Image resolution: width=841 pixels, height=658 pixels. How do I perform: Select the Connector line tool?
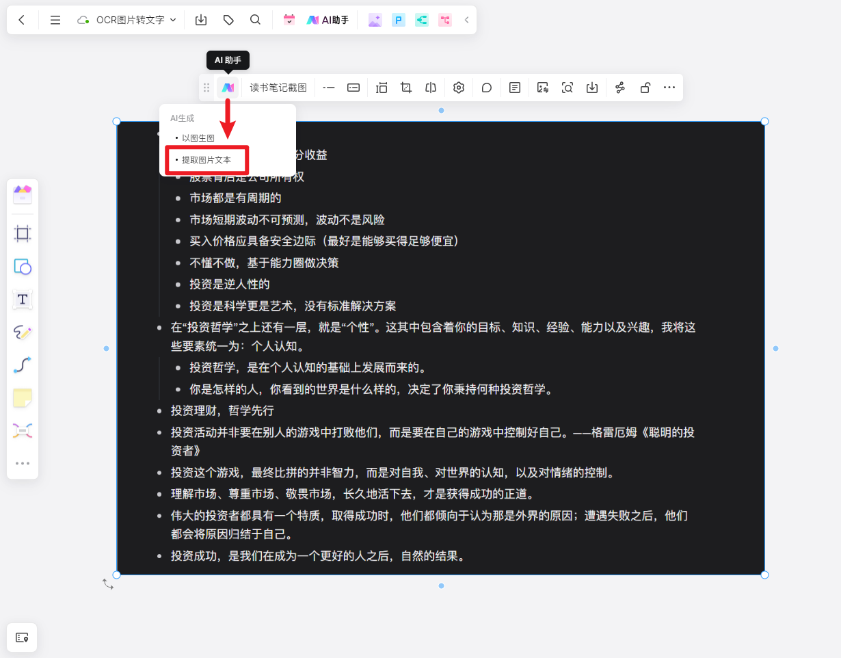[23, 365]
